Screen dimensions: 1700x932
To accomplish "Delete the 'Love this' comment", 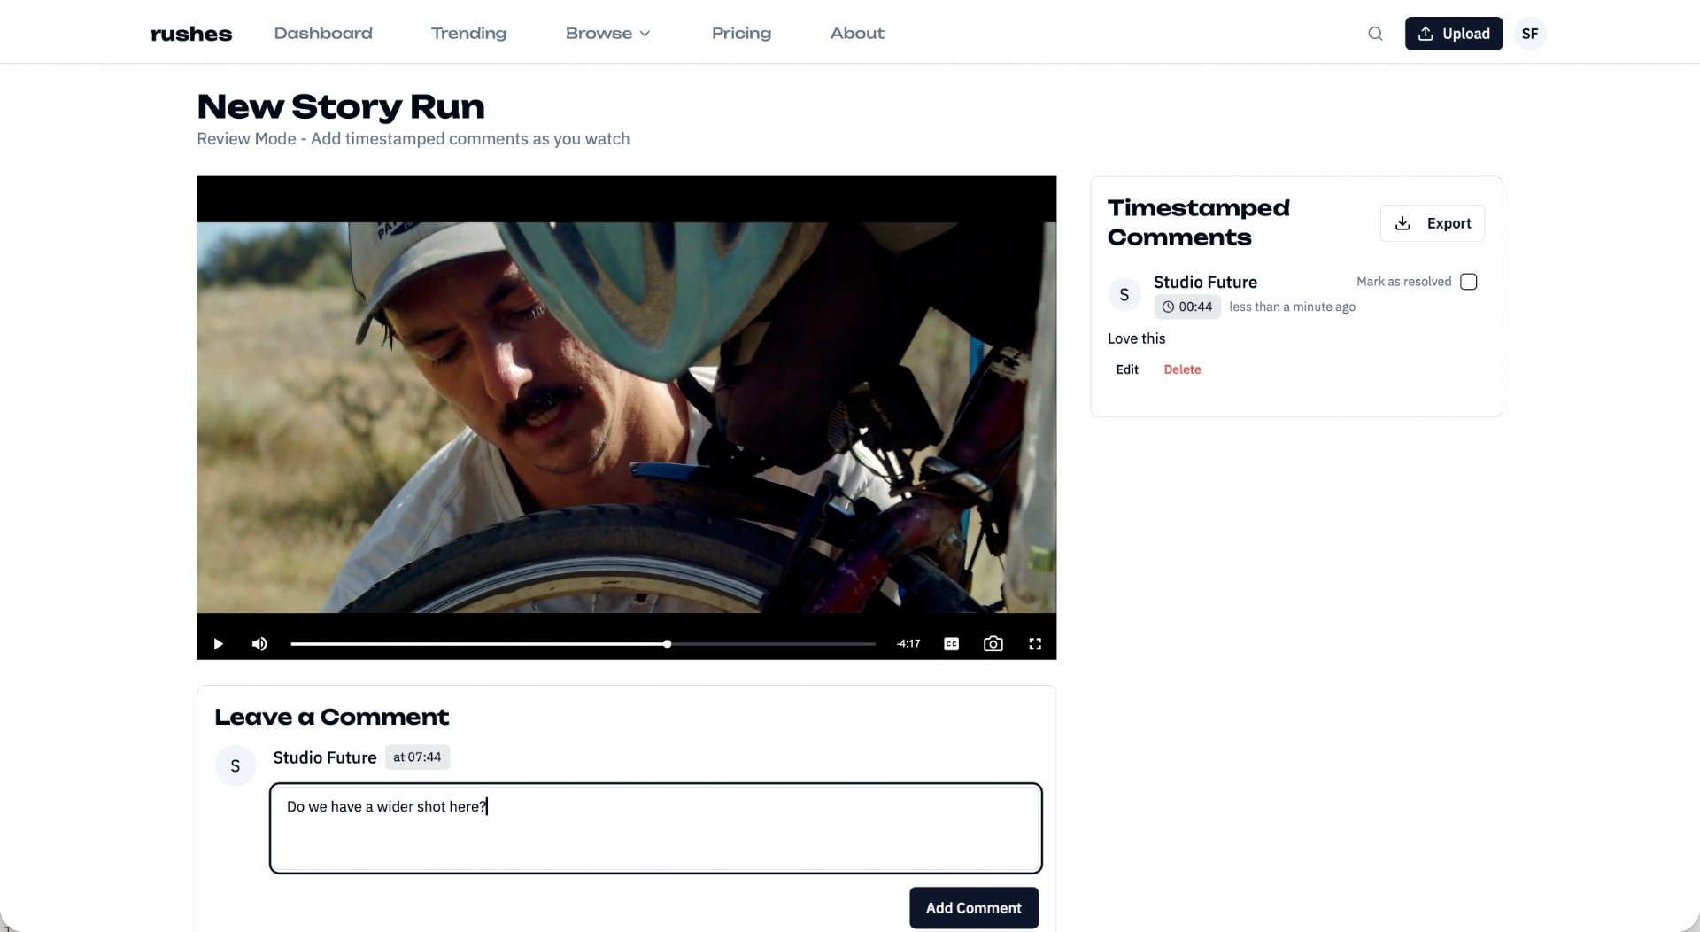I will (x=1183, y=369).
